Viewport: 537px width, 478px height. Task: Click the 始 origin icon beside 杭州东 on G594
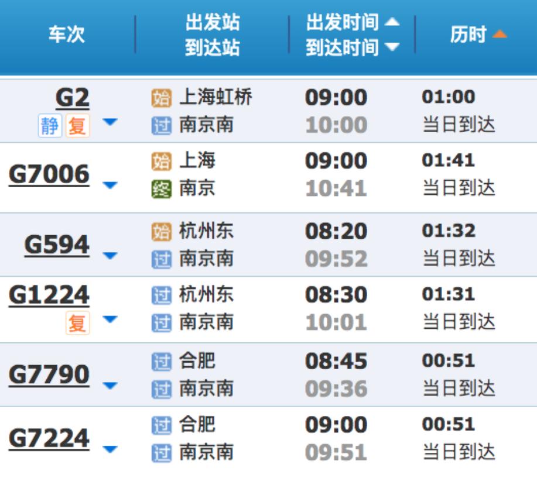pos(161,232)
